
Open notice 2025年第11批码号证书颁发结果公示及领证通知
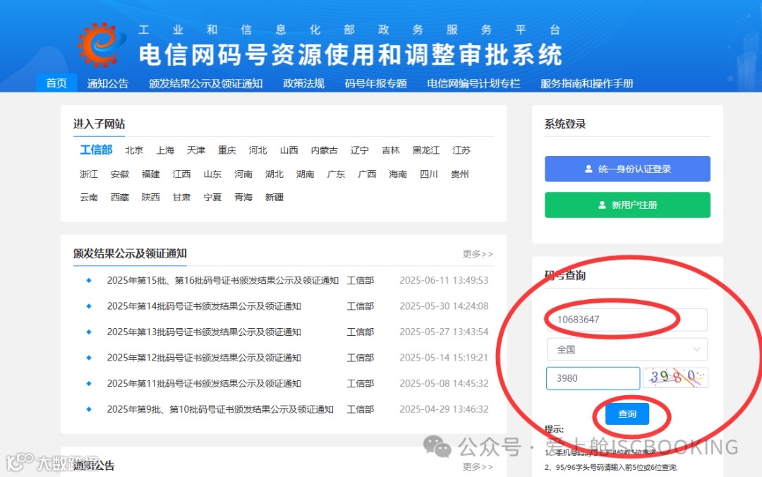(204, 384)
